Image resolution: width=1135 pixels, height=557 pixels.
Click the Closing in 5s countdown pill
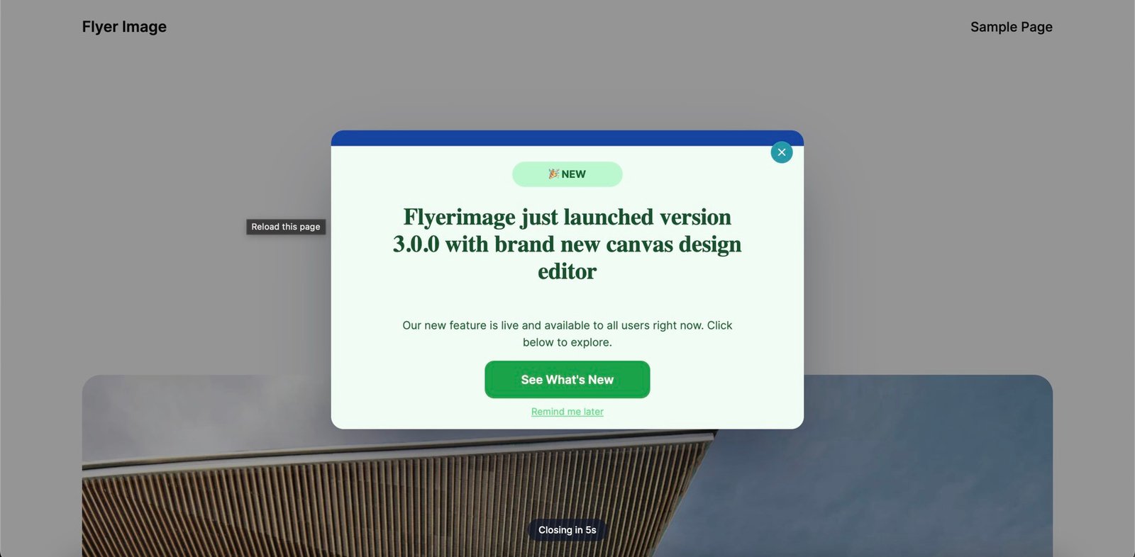pos(567,530)
